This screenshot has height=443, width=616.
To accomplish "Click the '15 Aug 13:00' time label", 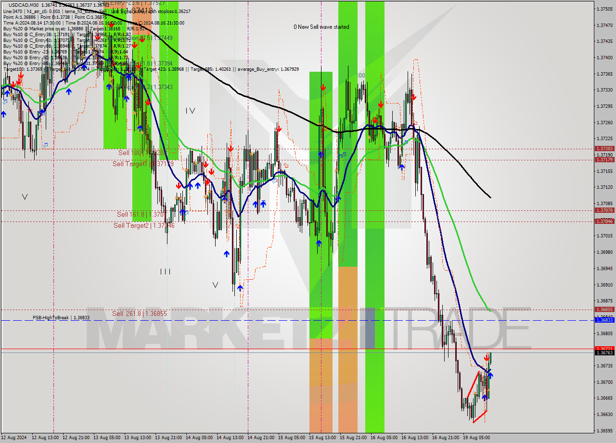I will click(x=322, y=438).
